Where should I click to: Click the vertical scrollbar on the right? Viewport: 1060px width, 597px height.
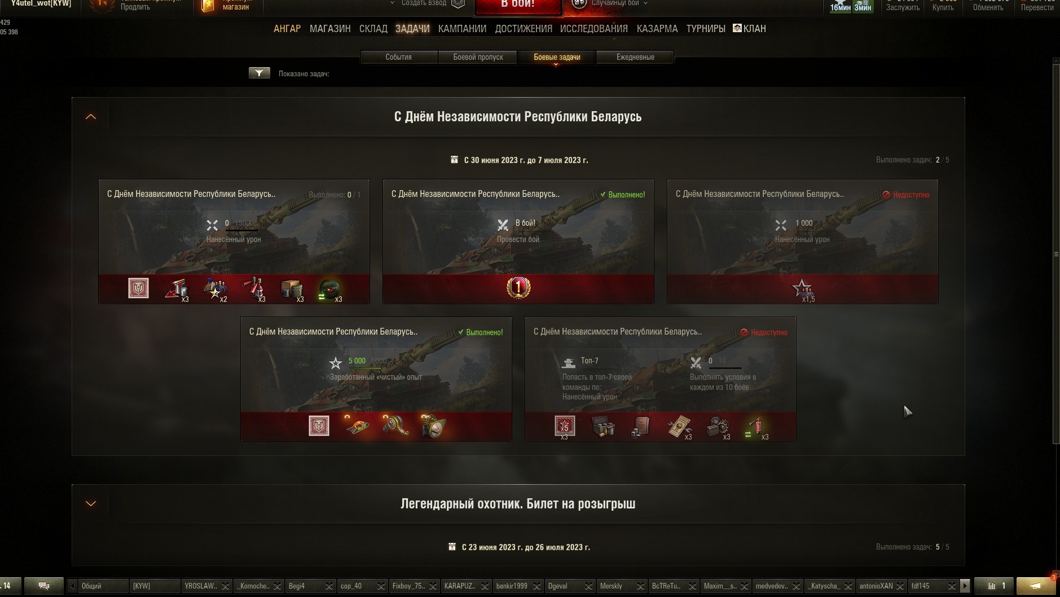[1056, 254]
